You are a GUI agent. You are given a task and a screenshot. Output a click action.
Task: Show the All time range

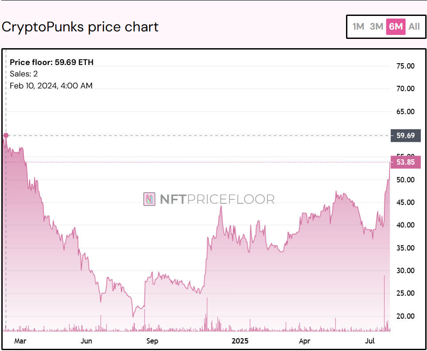click(414, 27)
